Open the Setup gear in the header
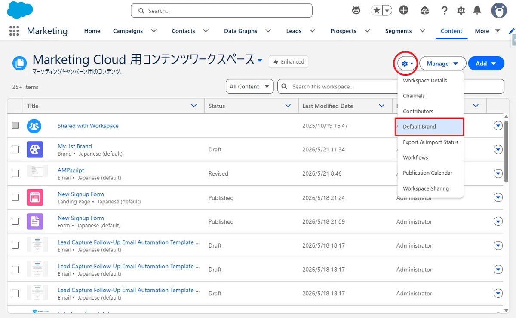This screenshot has height=318, width=516. click(461, 10)
